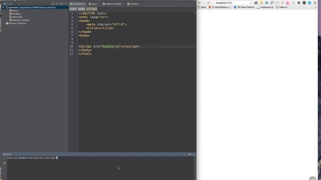Bookmark this page with star icon
Screen dimensions: 321x180
click(x=251, y=3)
